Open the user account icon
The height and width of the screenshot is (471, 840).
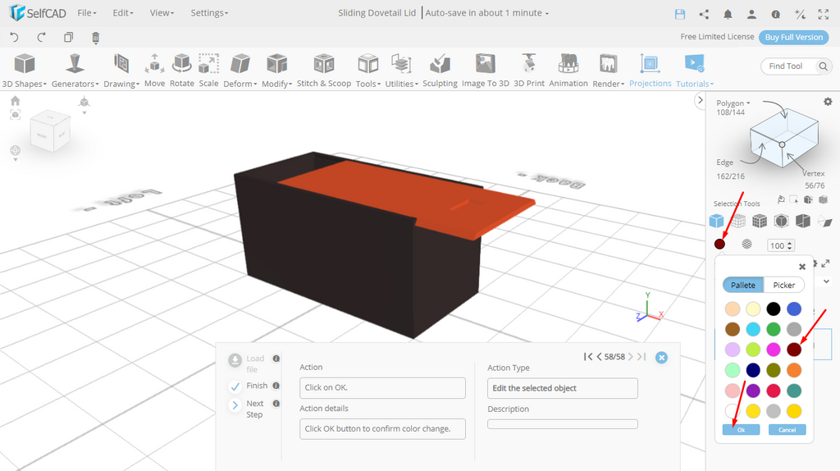751,15
